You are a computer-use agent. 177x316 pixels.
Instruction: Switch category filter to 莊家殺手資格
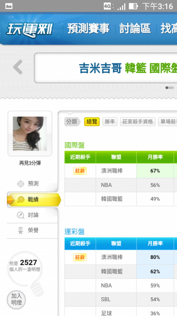click(138, 122)
